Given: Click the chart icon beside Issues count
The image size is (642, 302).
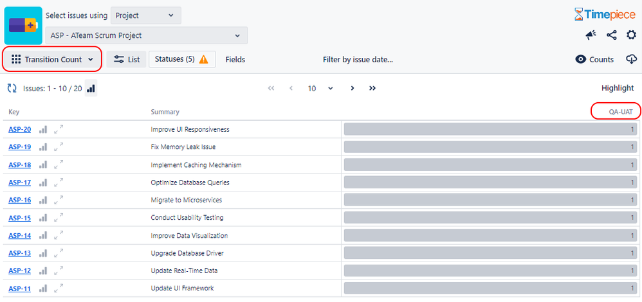Looking at the screenshot, I should [x=91, y=88].
